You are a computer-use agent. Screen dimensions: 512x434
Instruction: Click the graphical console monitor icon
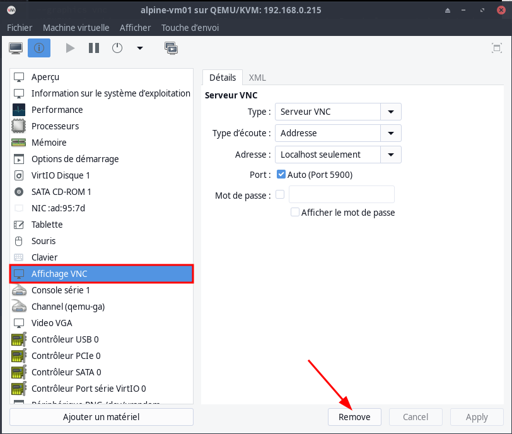click(16, 48)
